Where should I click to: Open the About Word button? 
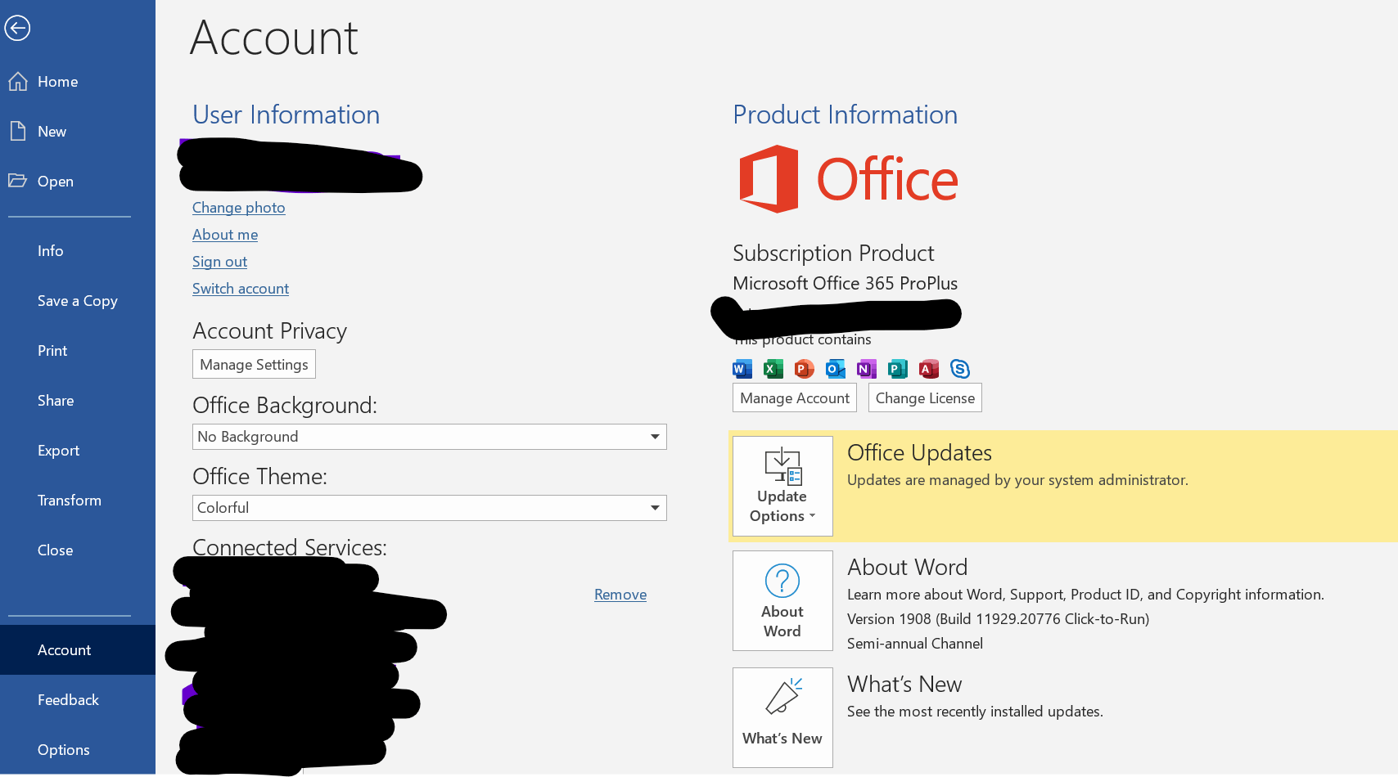click(782, 601)
